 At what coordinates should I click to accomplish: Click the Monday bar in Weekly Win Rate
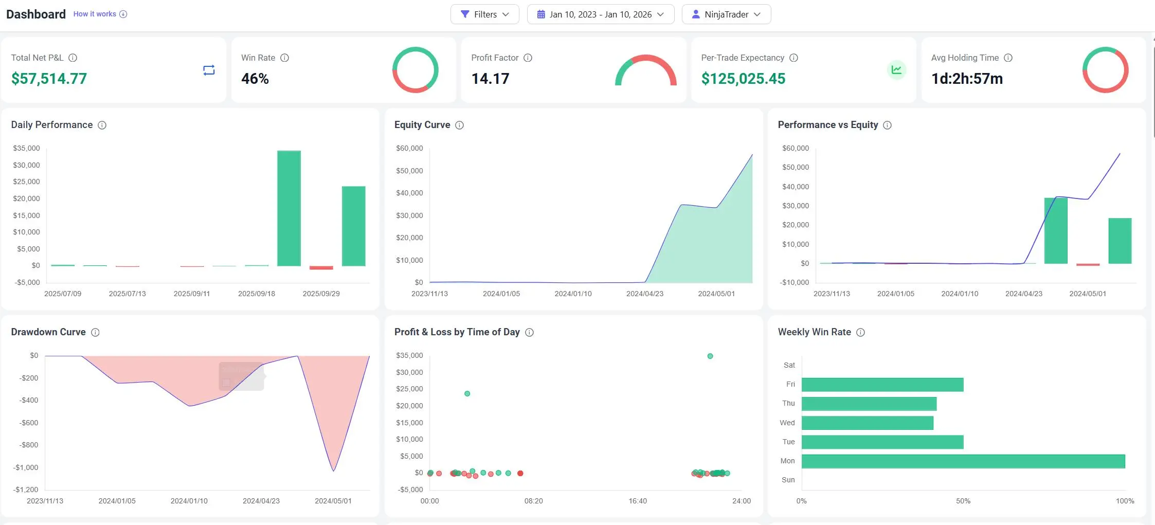[x=963, y=461]
